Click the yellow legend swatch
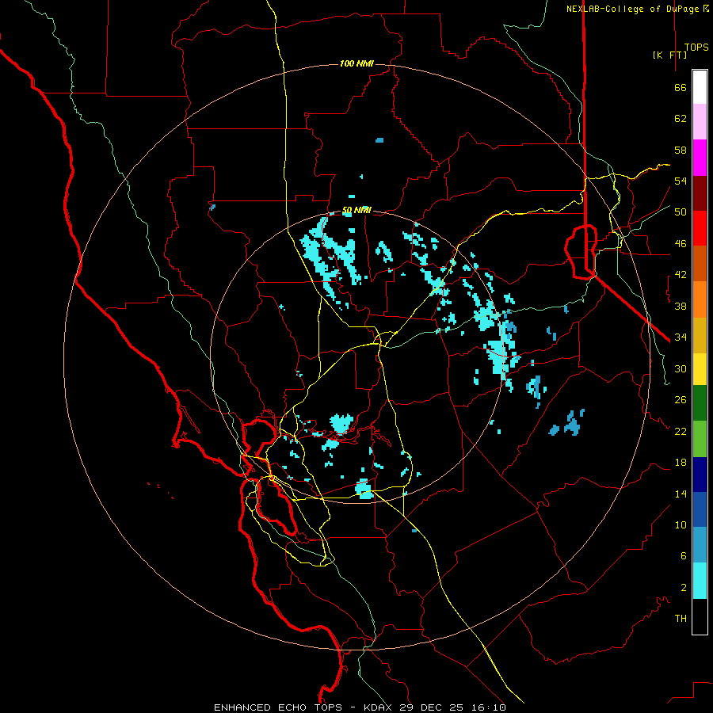The width and height of the screenshot is (713, 713). (x=700, y=370)
